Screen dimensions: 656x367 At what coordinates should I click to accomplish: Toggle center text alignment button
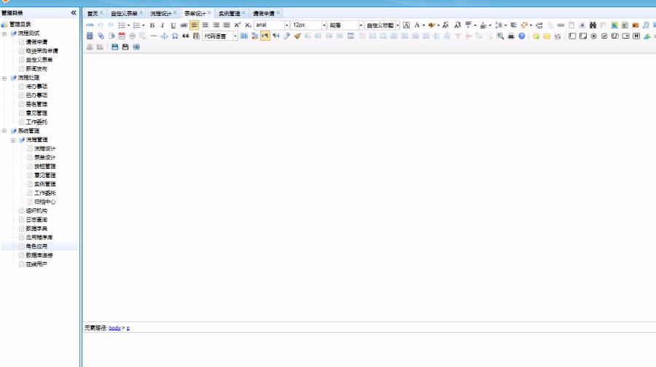pos(206,25)
